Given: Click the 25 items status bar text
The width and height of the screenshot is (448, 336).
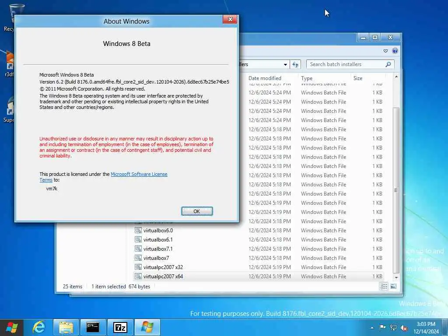Looking at the screenshot, I should click(72, 287).
